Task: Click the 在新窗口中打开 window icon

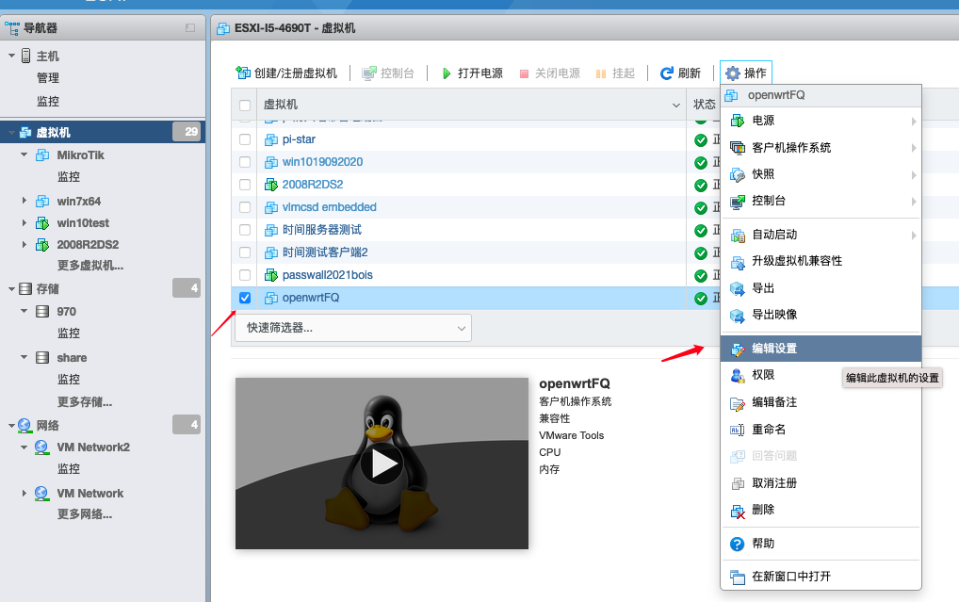Action: pyautogui.click(x=738, y=577)
